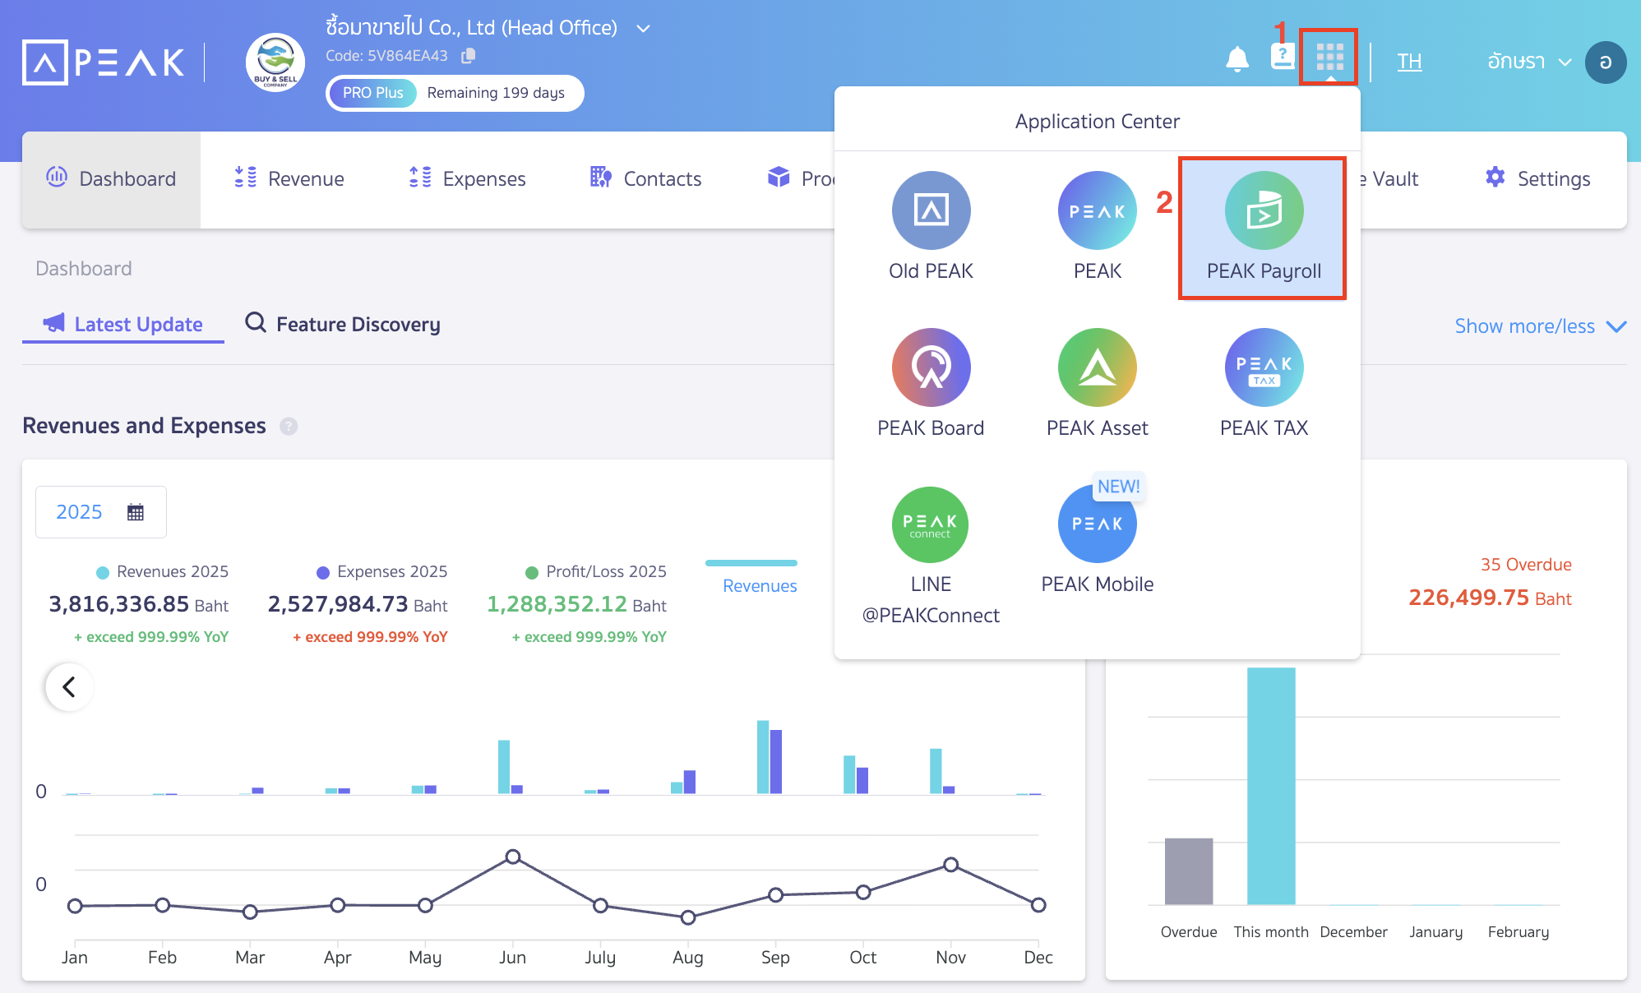Copy the company code 5V864EA43
Image resolution: width=1641 pixels, height=993 pixels.
(x=469, y=55)
